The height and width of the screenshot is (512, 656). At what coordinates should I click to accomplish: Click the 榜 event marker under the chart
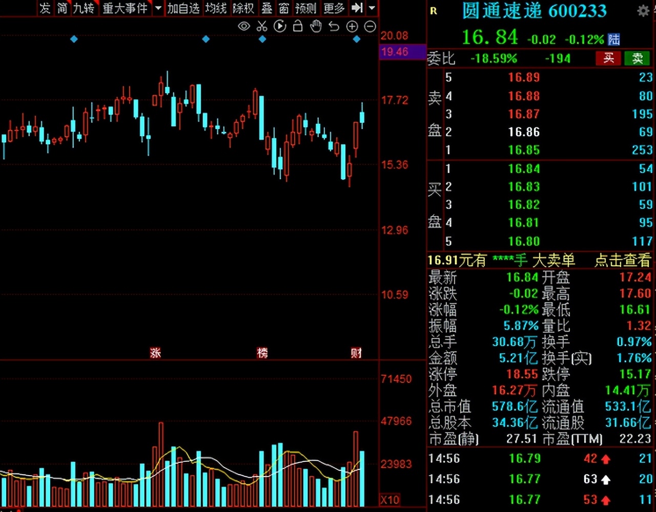[262, 353]
